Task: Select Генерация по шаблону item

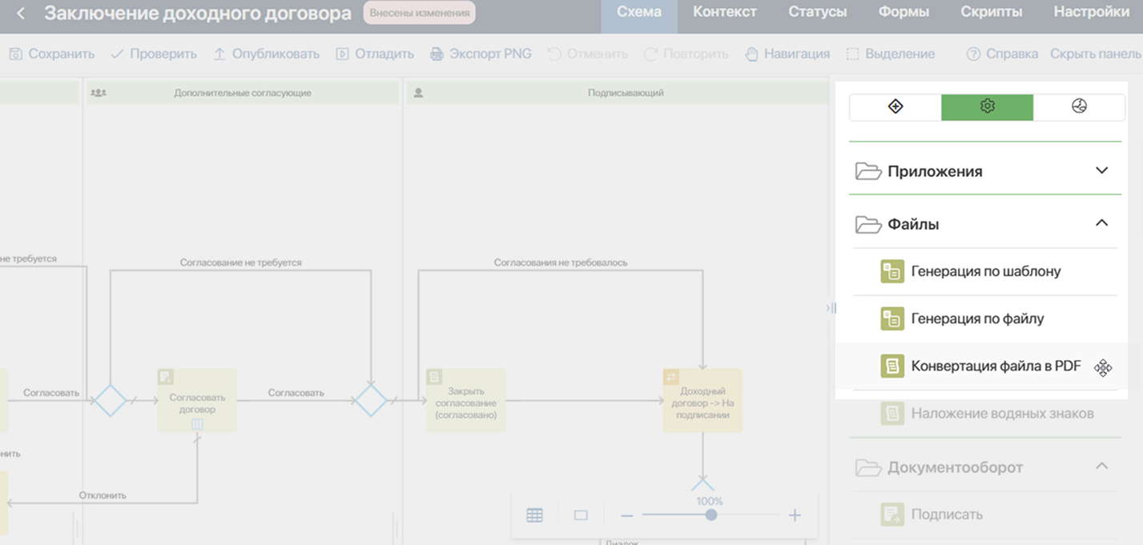Action: (984, 271)
